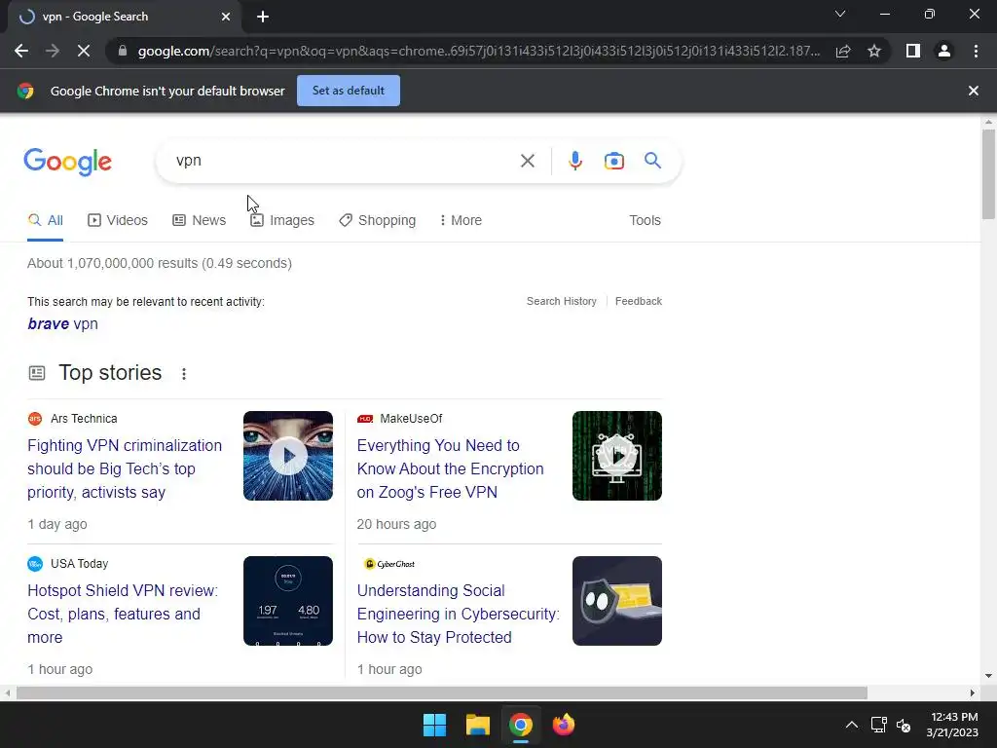The height and width of the screenshot is (748, 997).
Task: Open Top stories three-dot options
Action: tap(184, 374)
